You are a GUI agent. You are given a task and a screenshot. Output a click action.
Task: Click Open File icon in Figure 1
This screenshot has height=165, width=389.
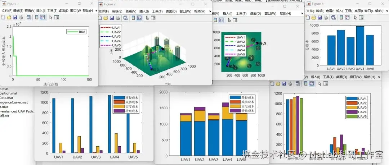[x=9, y=17]
